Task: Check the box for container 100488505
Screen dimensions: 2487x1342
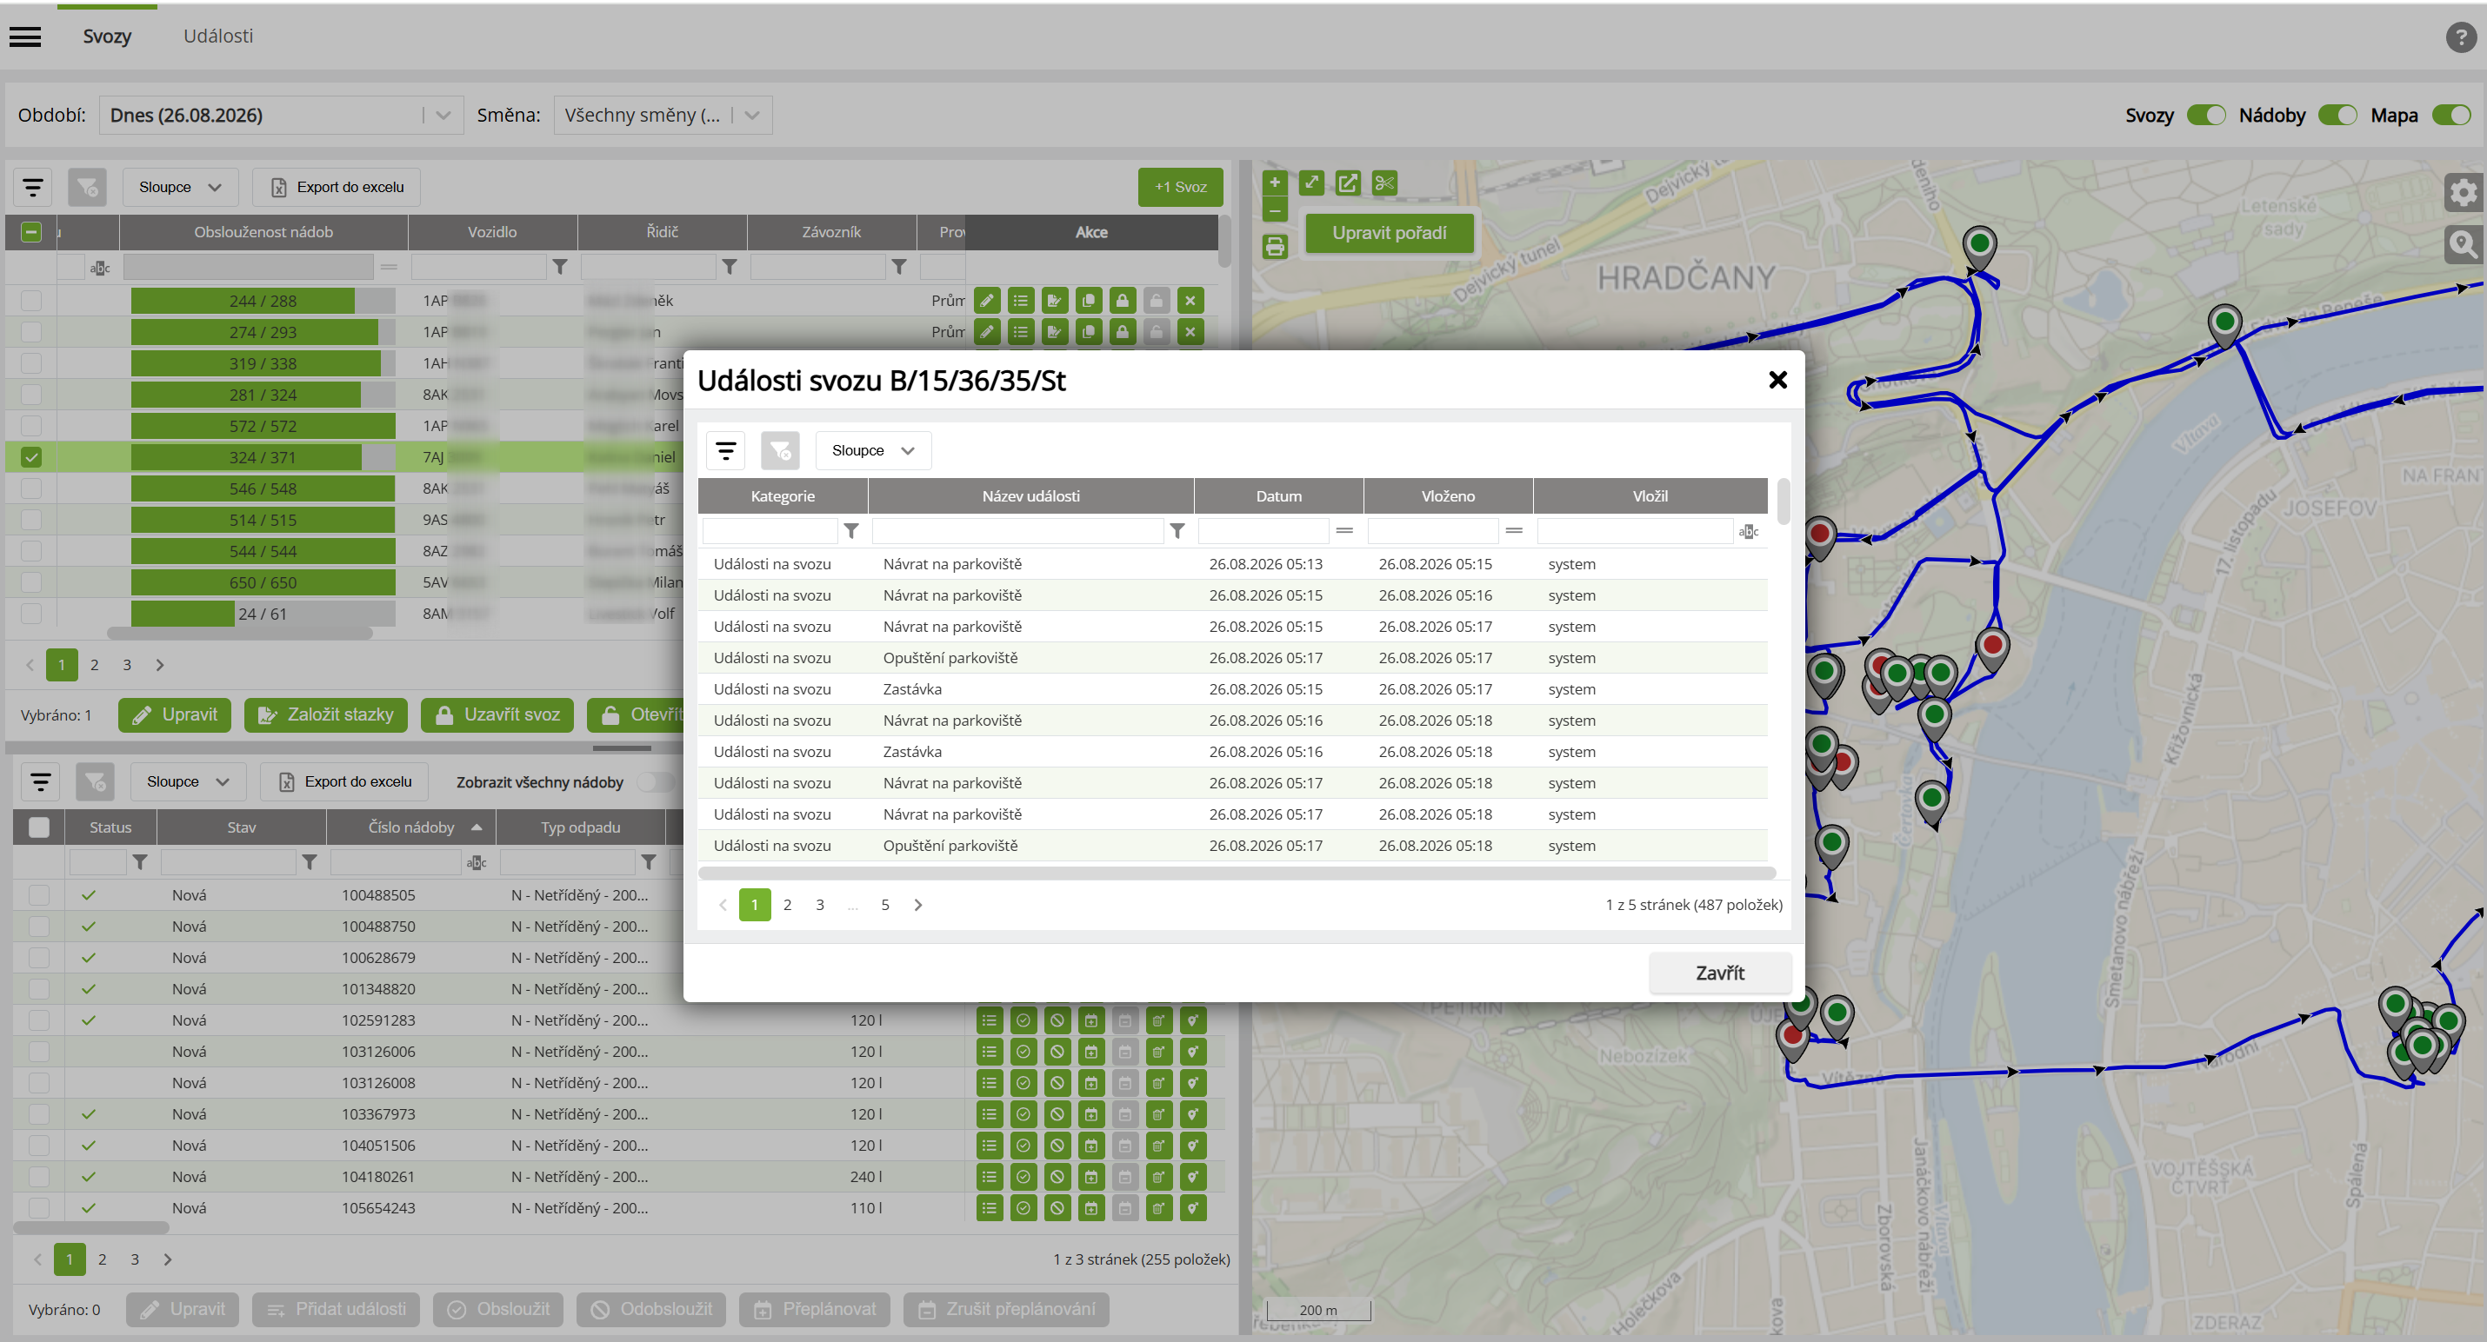Action: tap(38, 895)
